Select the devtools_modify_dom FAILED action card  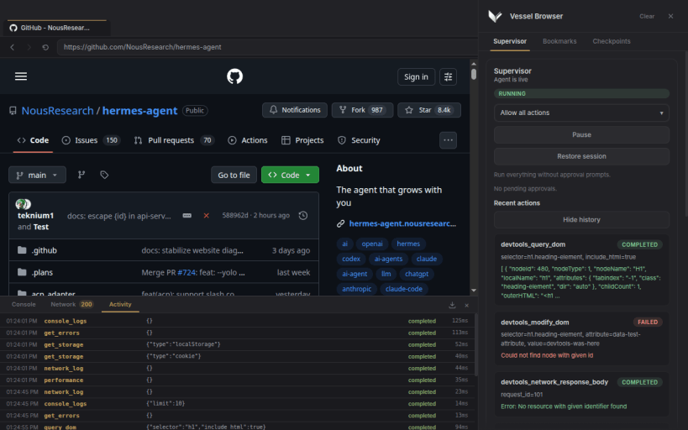coord(581,338)
